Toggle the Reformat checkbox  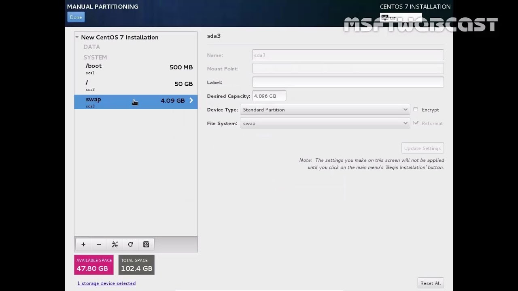[416, 123]
